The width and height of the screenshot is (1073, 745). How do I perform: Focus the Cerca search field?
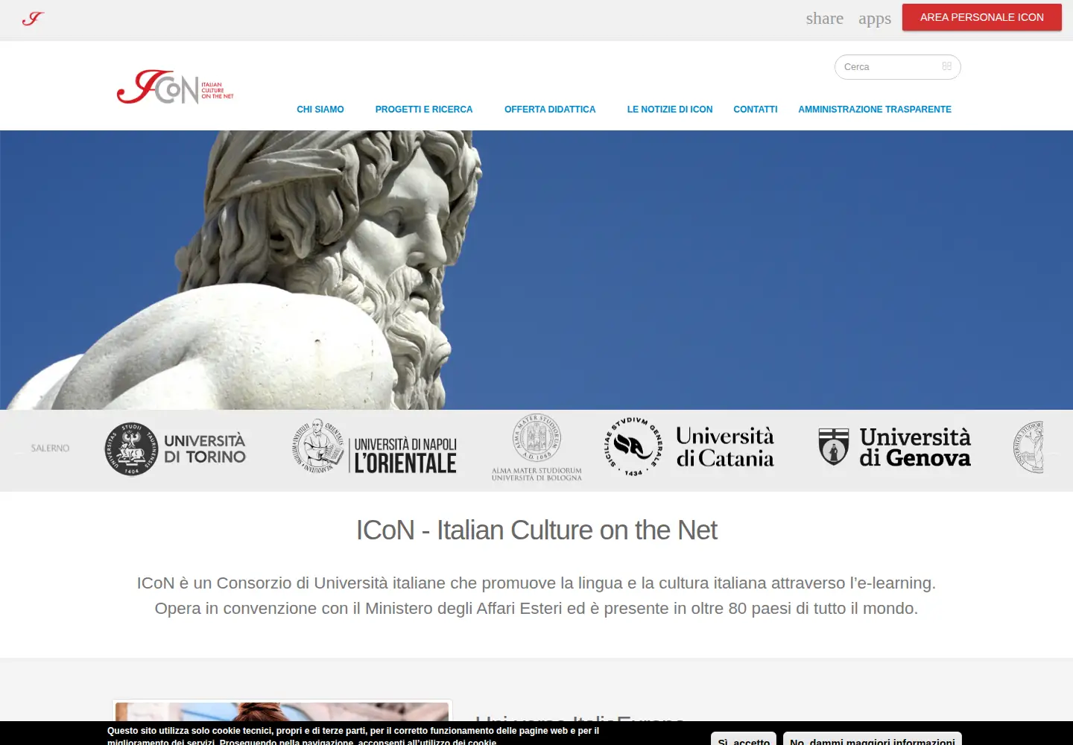click(897, 67)
